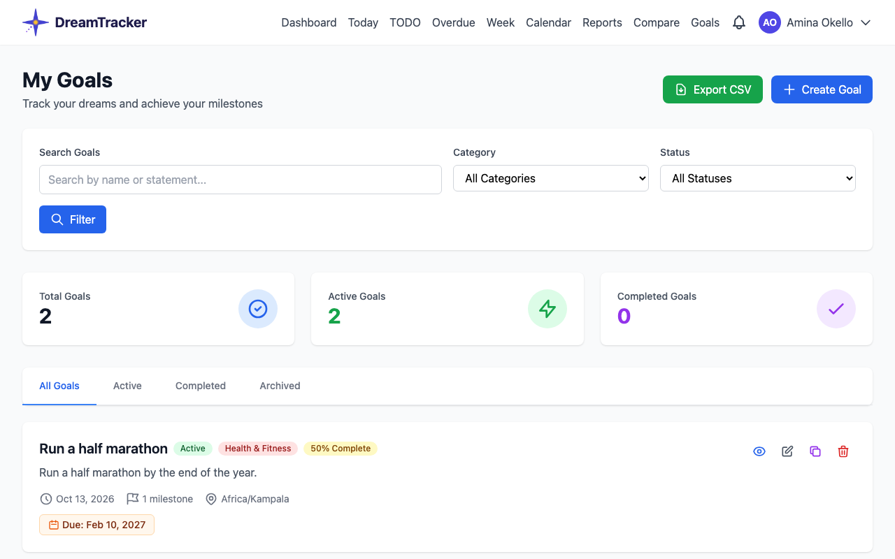Open the Run a half marathon goal title
Screen dimensions: 895x559
click(x=103, y=449)
